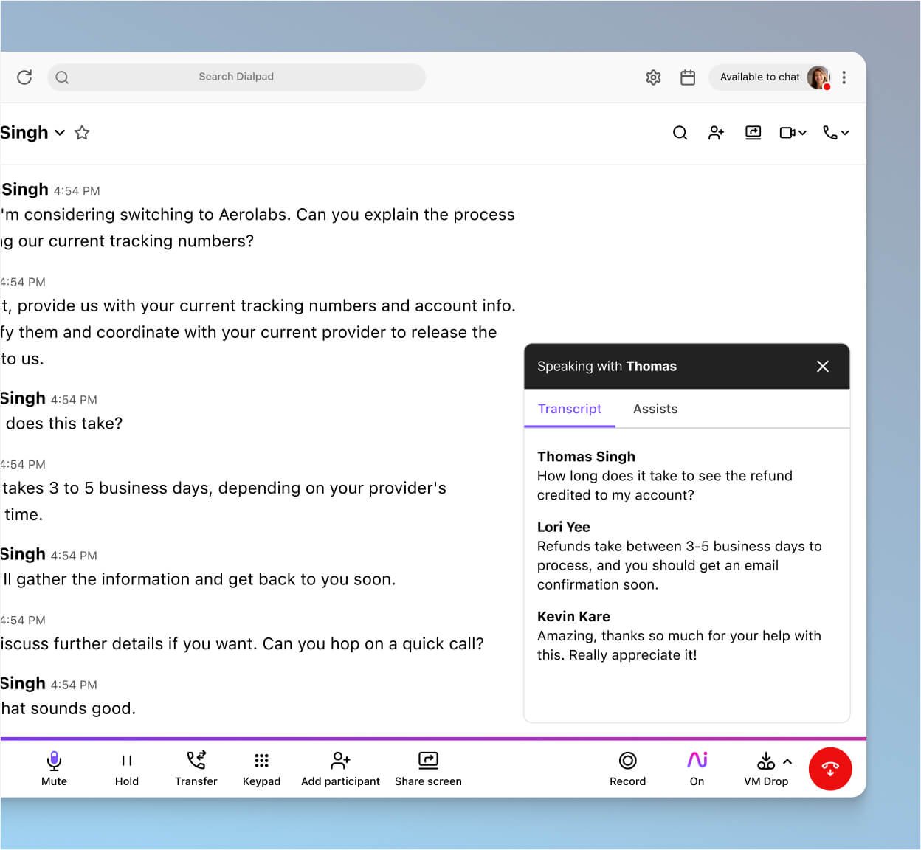This screenshot has width=921, height=850.
Task: Click the message about 3 to 5 business days
Action: pos(223,501)
